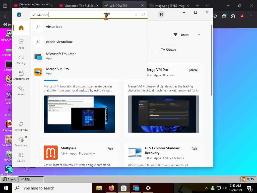Open UFS Explorer Standard Recovery icon
This screenshot has height=193, width=257.
tap(135, 153)
